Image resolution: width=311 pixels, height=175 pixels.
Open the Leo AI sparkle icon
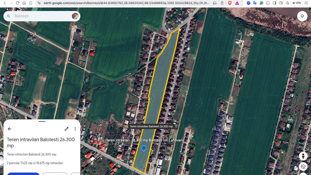pos(287,3)
